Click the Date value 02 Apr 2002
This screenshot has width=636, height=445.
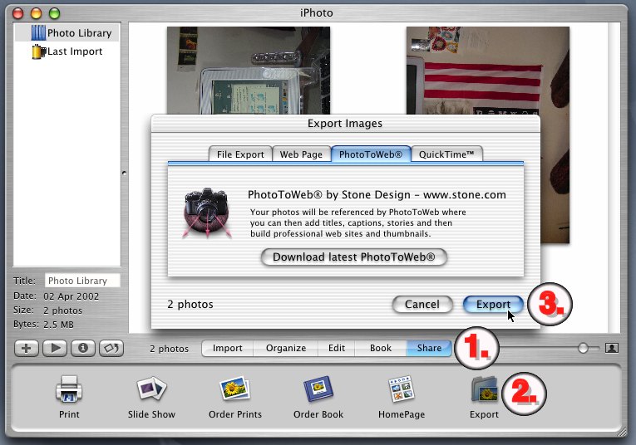pos(71,296)
